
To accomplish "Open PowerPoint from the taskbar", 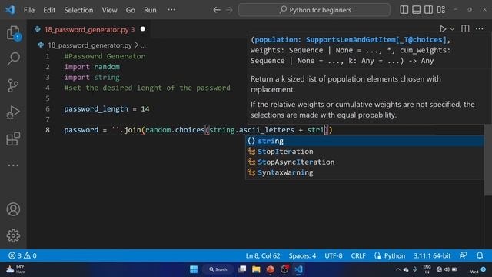I will [270, 269].
